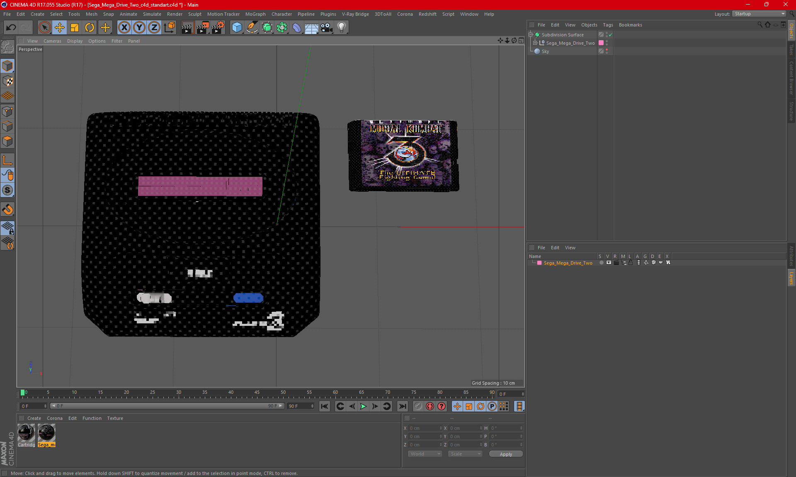Toggle X axis lock
This screenshot has height=477, width=796.
pos(124,28)
